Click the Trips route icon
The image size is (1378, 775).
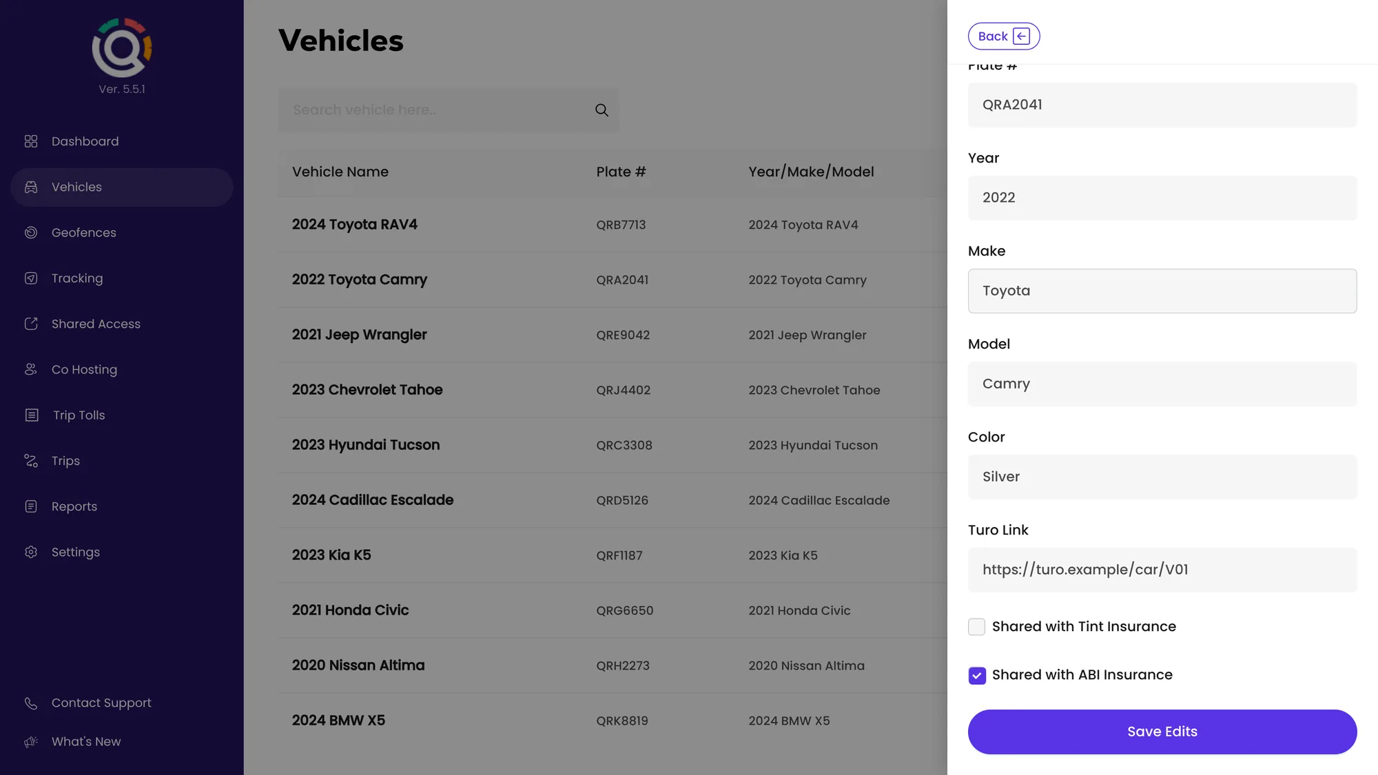31,461
